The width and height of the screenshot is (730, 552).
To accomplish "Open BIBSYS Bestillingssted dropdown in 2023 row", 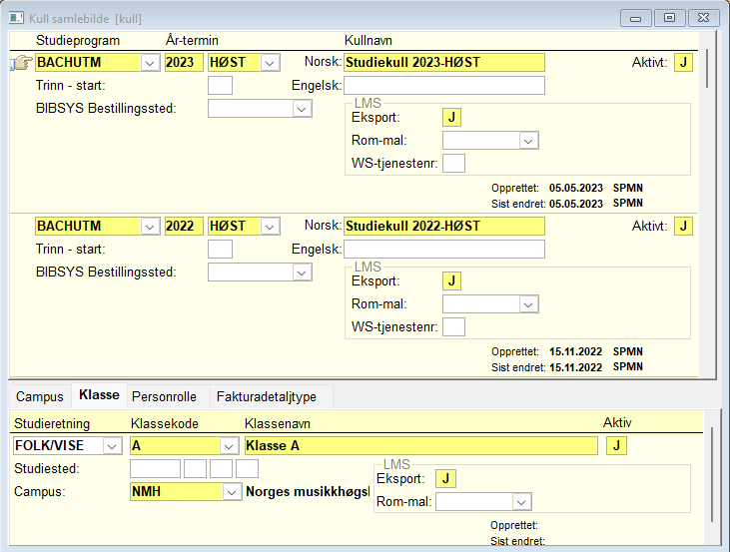I will click(302, 109).
